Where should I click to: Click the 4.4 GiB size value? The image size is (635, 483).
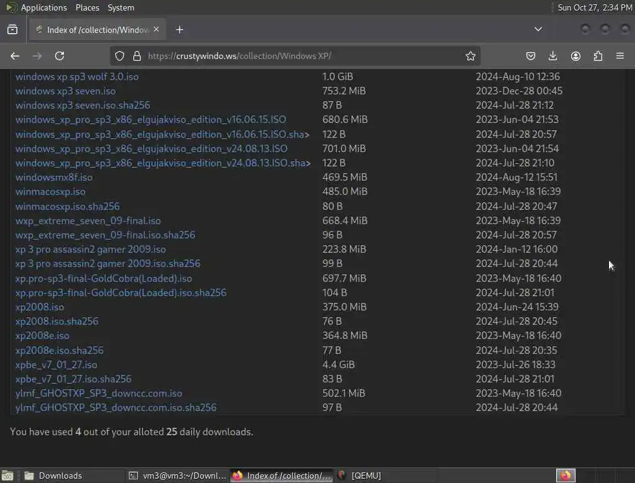pyautogui.click(x=339, y=365)
